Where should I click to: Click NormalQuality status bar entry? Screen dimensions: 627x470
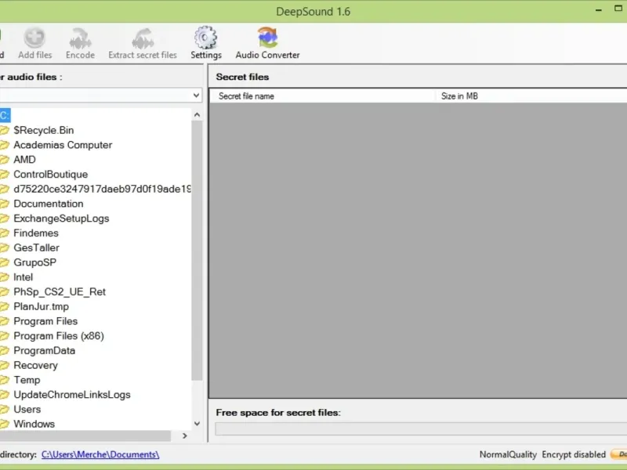508,454
